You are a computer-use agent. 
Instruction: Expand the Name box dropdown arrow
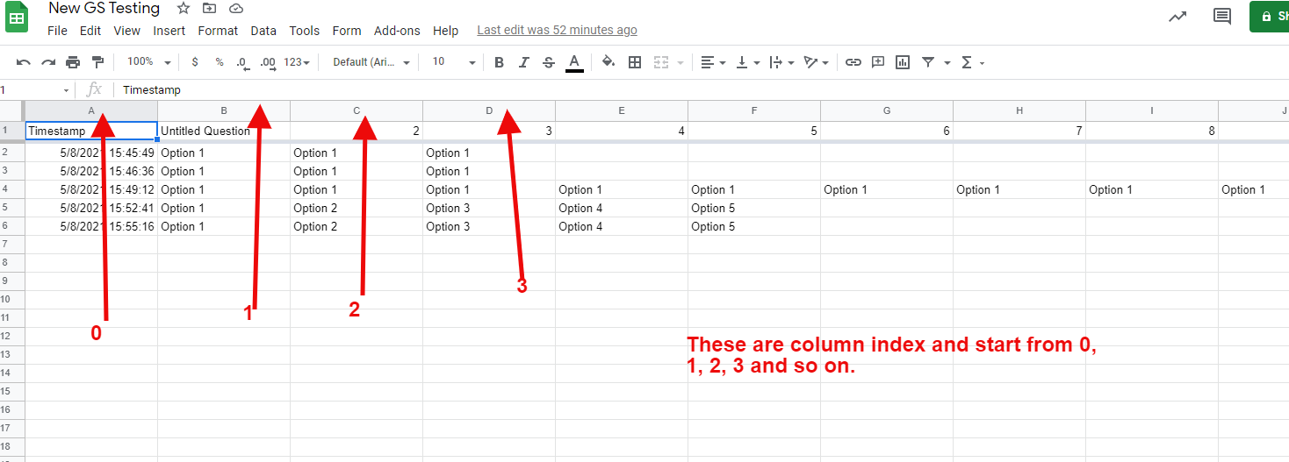(x=66, y=90)
